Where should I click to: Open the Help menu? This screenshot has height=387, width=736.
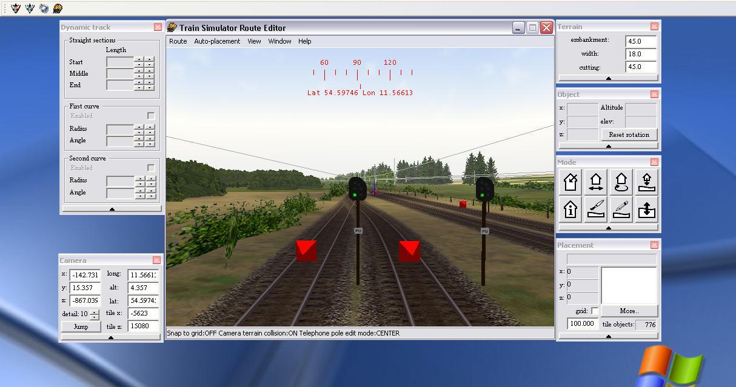[305, 41]
